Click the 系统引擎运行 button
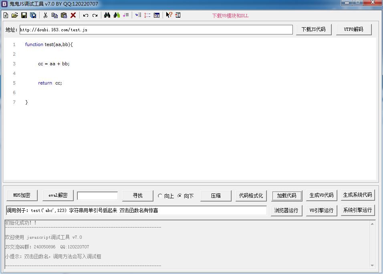 pos(358,210)
